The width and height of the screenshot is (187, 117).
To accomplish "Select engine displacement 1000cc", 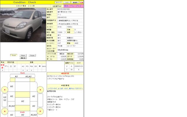I will coord(70,27).
